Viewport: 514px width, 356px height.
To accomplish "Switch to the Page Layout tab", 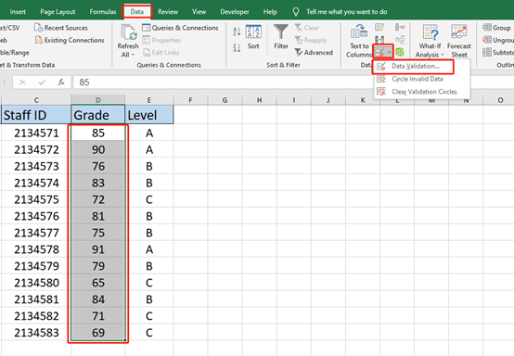I will (58, 12).
